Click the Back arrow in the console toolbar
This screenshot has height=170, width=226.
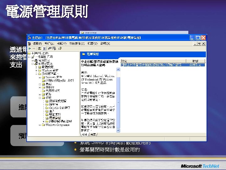[30, 48]
